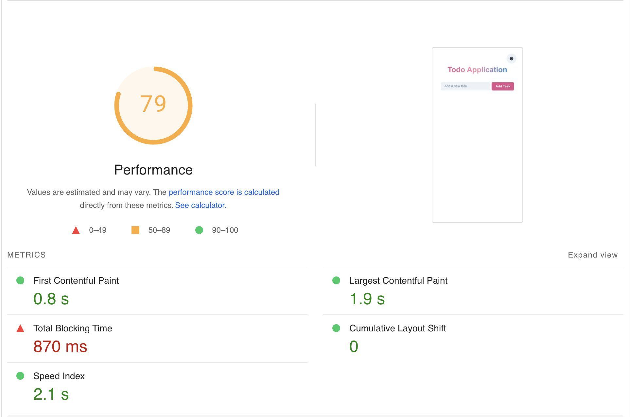The width and height of the screenshot is (630, 417).
Task: Click green dot beside Cumulative Layout Shift
Action: point(336,328)
